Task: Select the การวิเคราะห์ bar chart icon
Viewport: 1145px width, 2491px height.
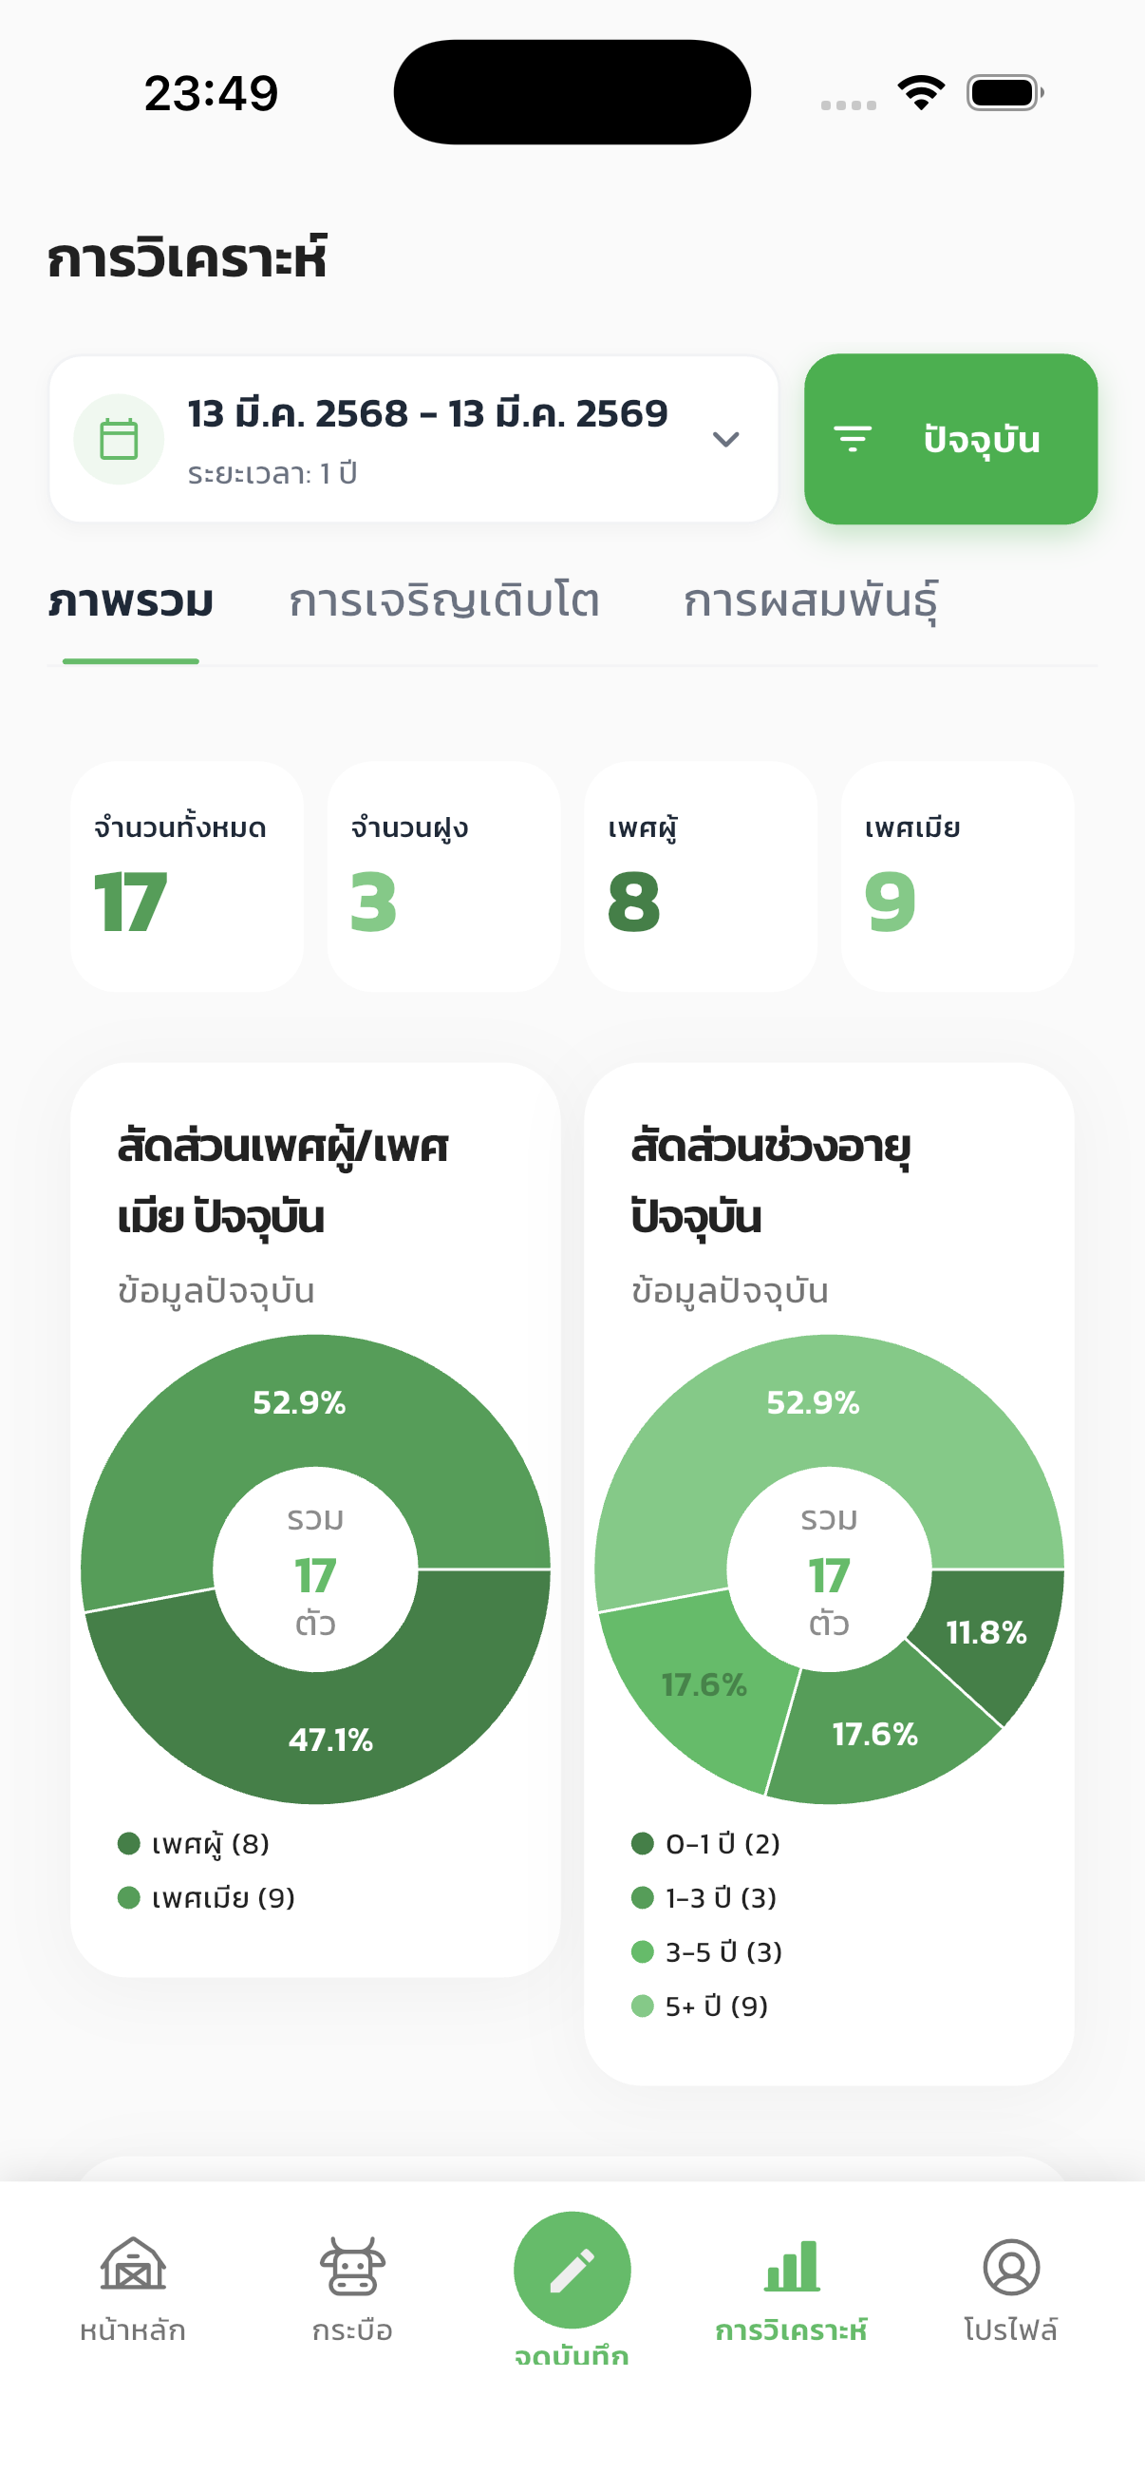Action: coord(792,2266)
